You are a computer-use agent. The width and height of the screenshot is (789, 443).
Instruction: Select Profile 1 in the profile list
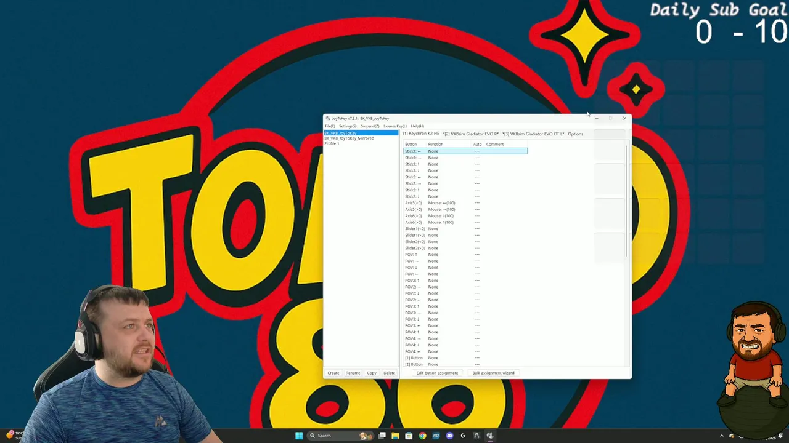click(x=361, y=143)
